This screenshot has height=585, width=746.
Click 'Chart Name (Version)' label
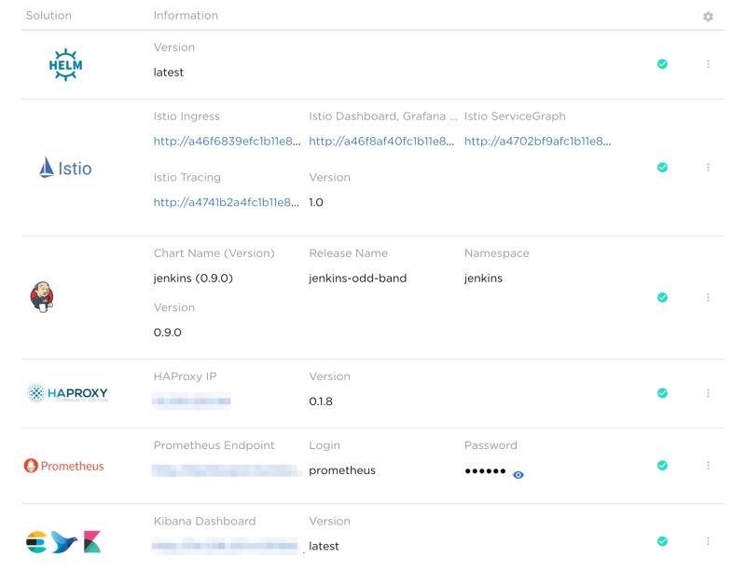pos(214,253)
